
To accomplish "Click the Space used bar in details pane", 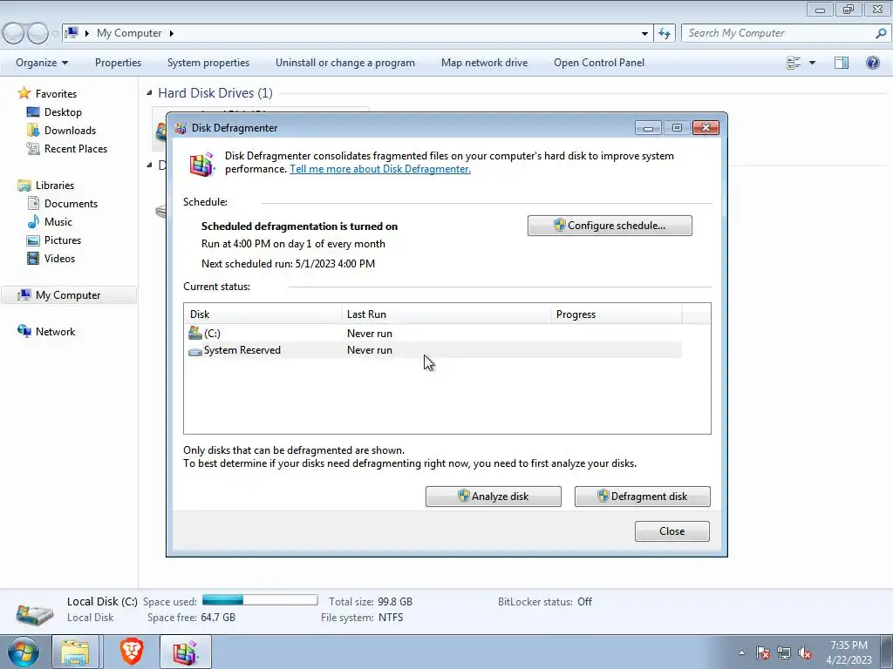I will (260, 599).
